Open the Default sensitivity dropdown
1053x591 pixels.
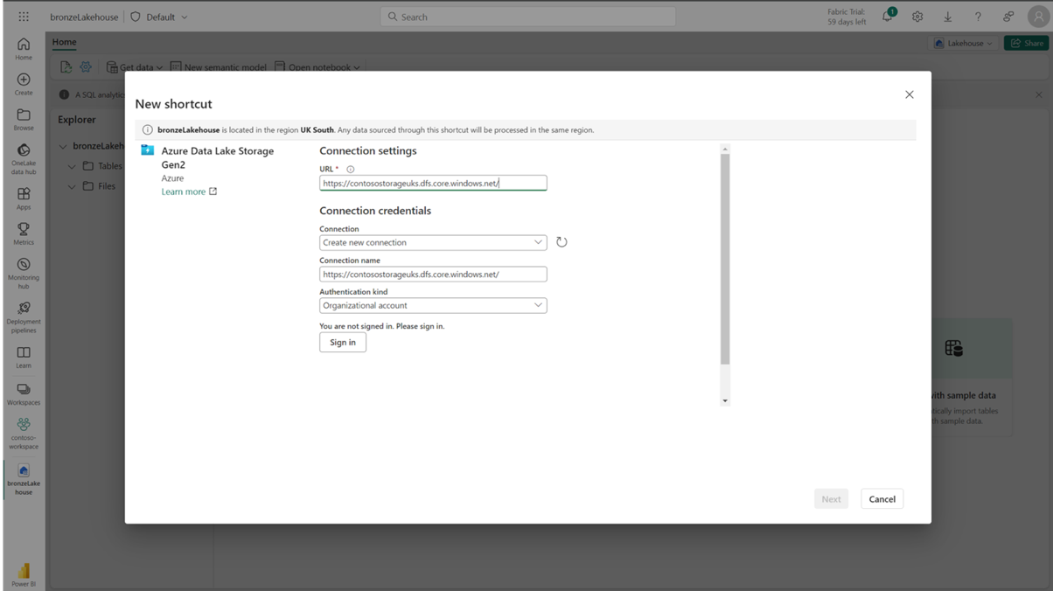coord(159,17)
